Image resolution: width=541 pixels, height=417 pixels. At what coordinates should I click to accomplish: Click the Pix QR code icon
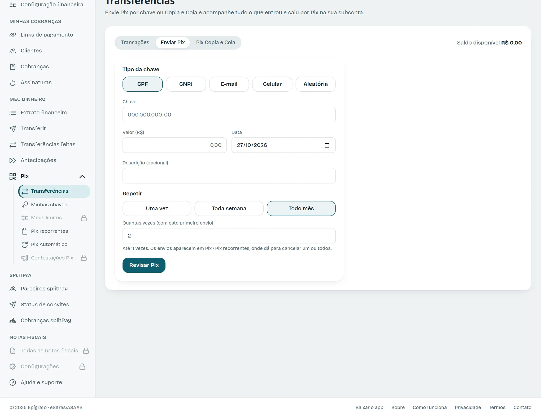[x=13, y=176]
